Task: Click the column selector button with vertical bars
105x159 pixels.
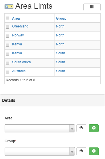Action: [x=92, y=7]
